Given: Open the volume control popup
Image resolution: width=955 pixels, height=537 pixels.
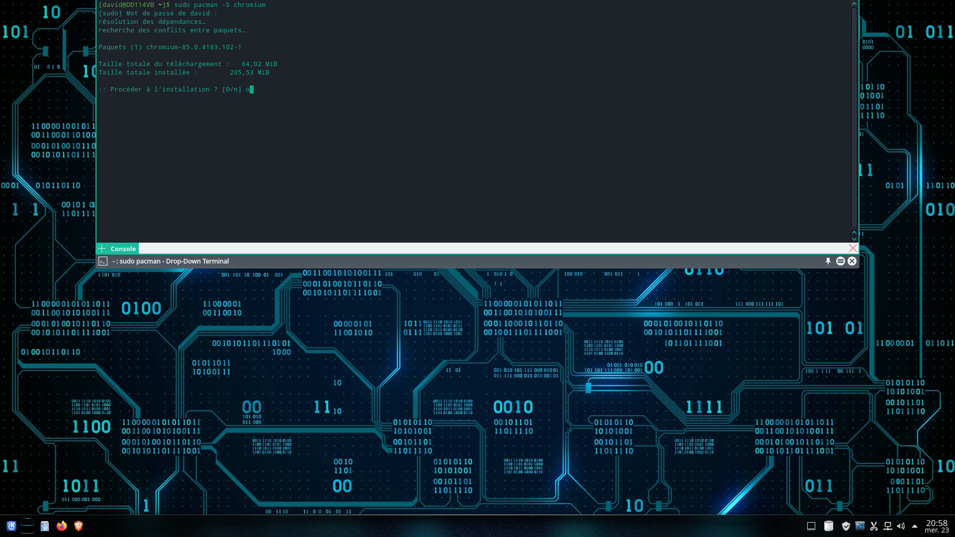Looking at the screenshot, I should click(x=901, y=526).
